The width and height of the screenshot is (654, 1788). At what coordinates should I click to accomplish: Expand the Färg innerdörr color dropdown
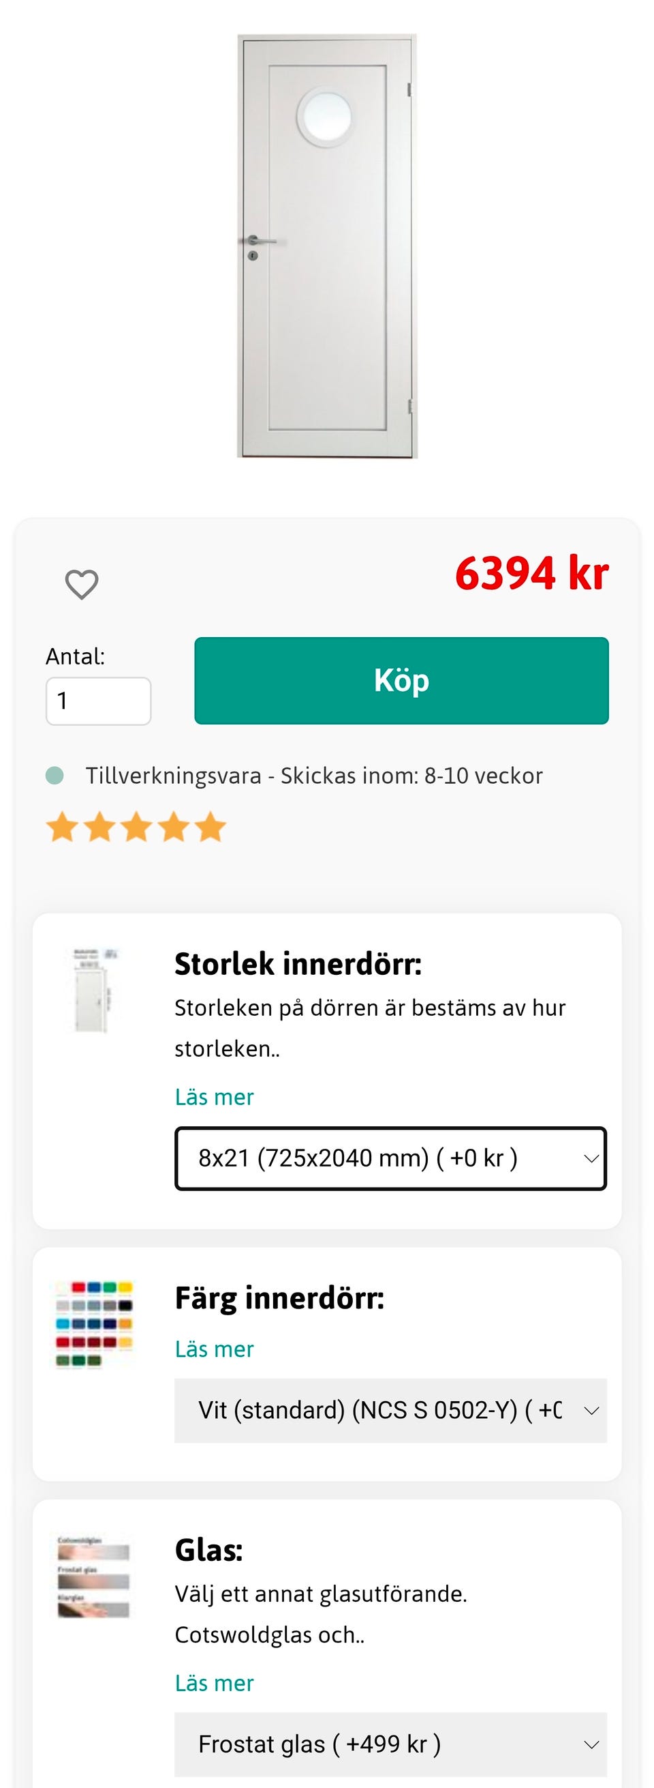point(391,1410)
